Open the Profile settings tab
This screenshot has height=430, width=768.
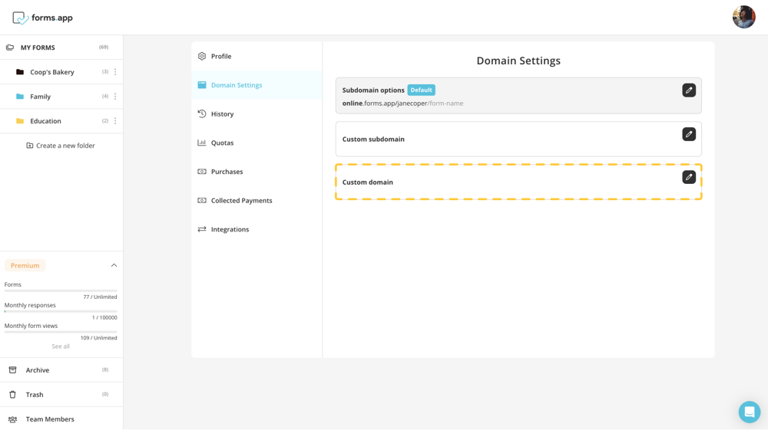click(221, 57)
